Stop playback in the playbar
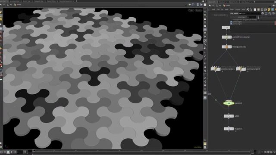This screenshot has width=276, height=155. click(x=8, y=152)
